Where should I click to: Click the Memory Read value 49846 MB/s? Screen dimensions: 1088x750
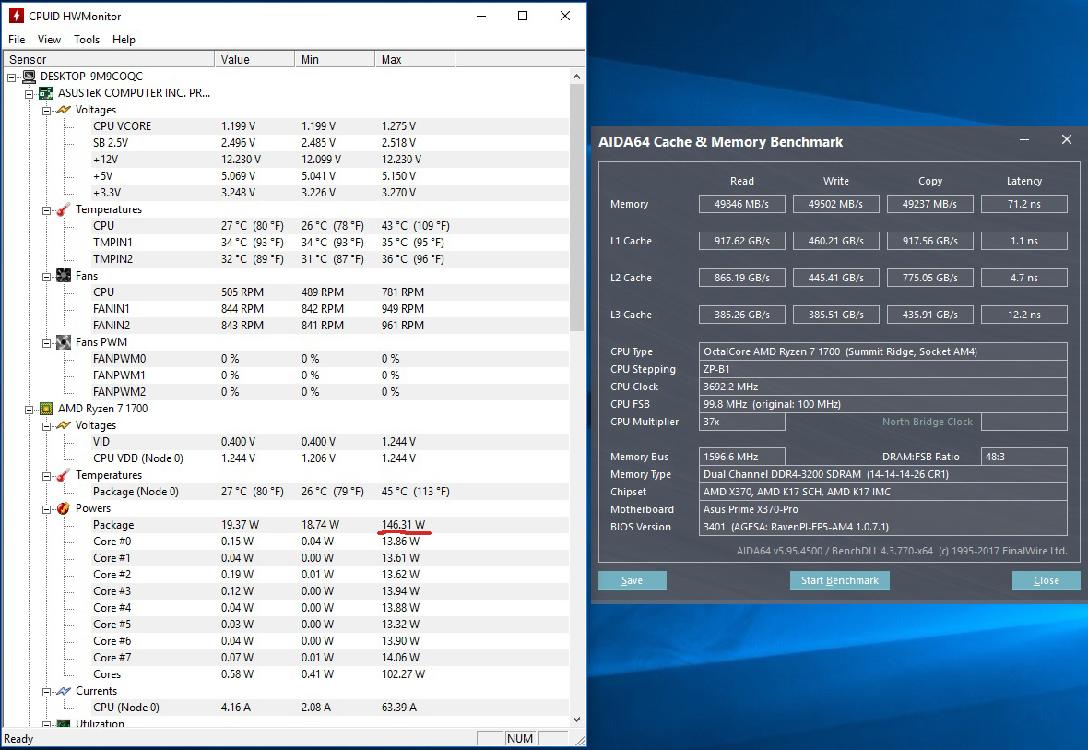[741, 204]
